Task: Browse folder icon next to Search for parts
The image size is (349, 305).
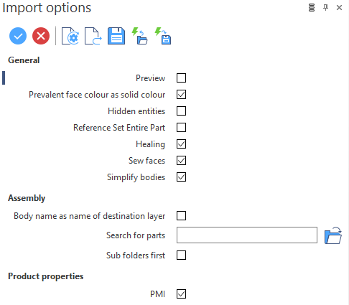Action: [x=333, y=235]
